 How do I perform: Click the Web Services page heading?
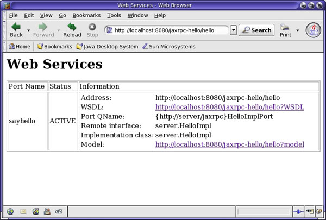coord(54,64)
